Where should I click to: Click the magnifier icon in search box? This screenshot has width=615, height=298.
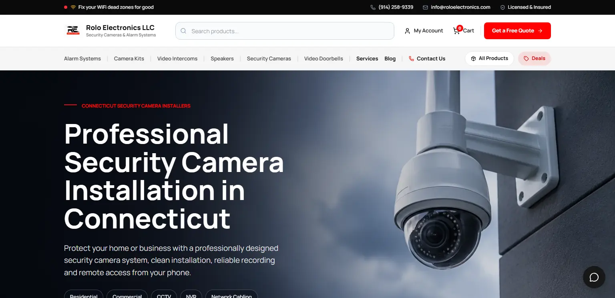(x=183, y=31)
